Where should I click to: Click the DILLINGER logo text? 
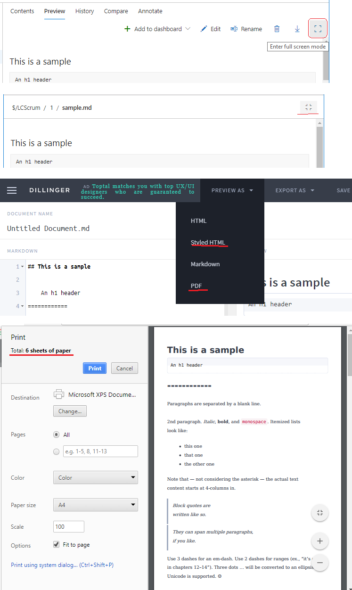[49, 190]
